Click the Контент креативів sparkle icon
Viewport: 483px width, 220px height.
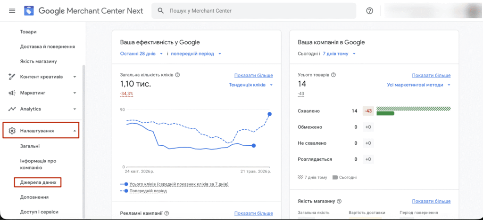point(12,77)
